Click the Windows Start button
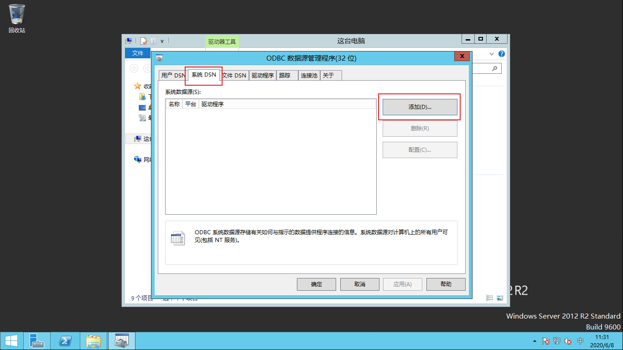The image size is (623, 350). 10,340
